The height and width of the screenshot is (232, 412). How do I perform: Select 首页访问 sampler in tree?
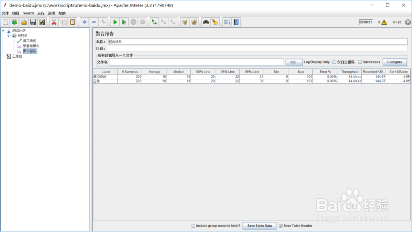pyautogui.click(x=30, y=41)
